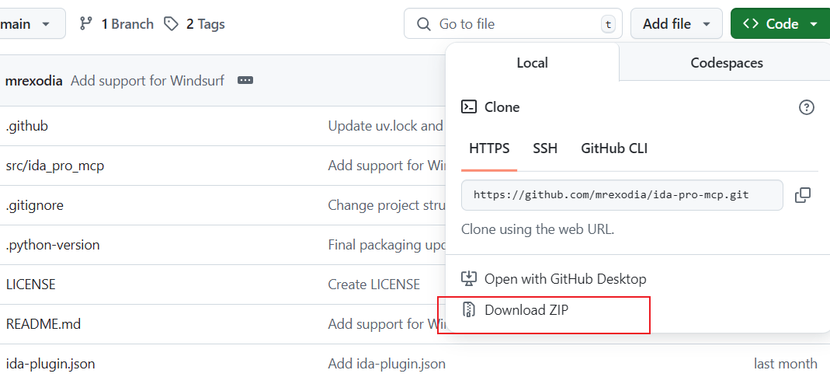Choose Open with GitHub Desktop
The image size is (830, 377).
coord(564,278)
